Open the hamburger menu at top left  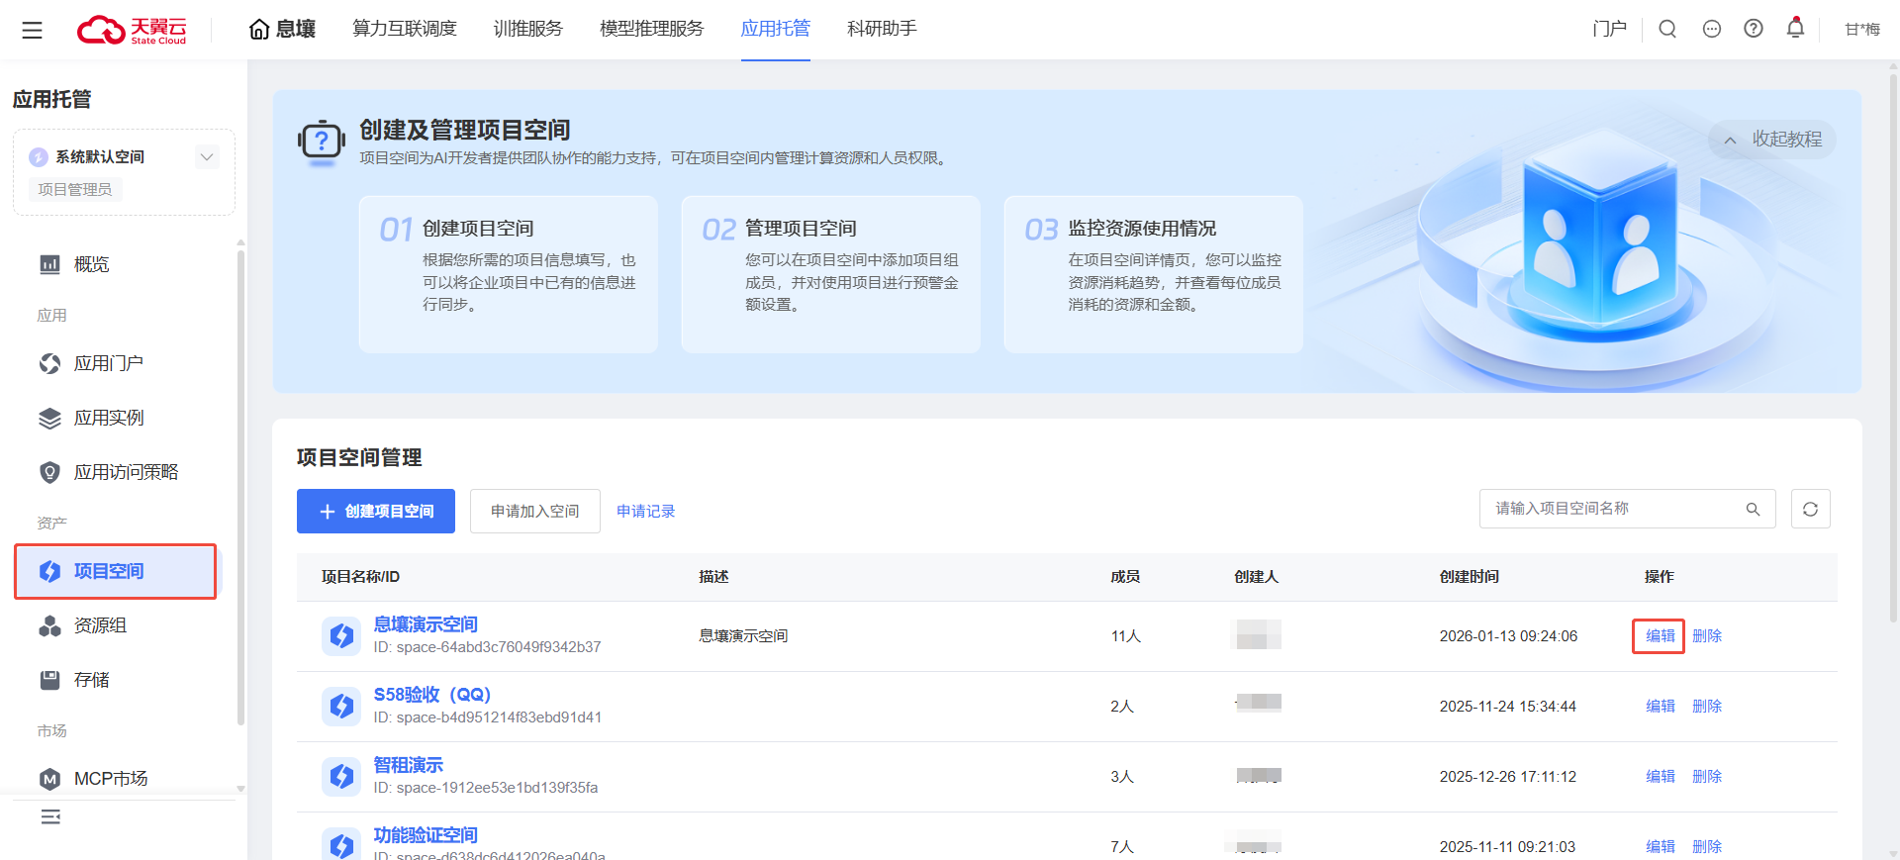32,30
